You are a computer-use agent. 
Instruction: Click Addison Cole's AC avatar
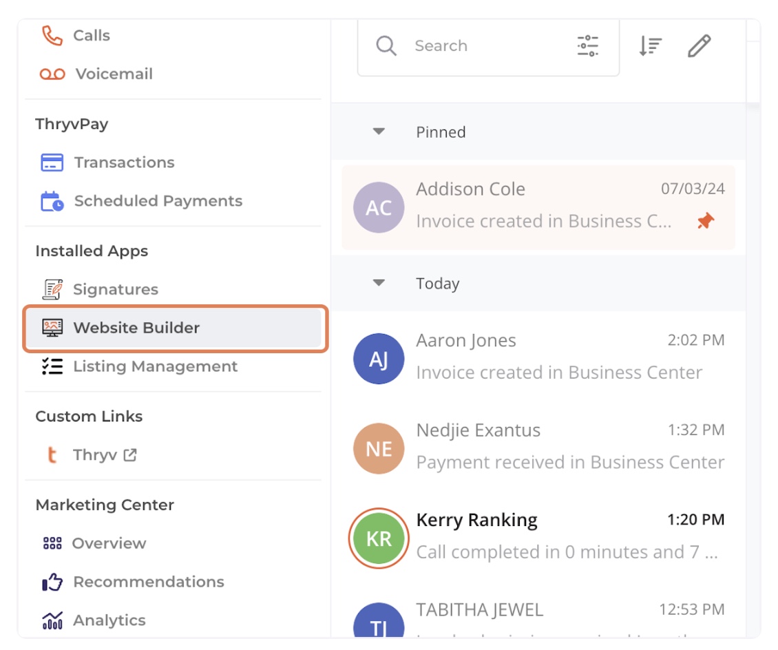point(379,207)
